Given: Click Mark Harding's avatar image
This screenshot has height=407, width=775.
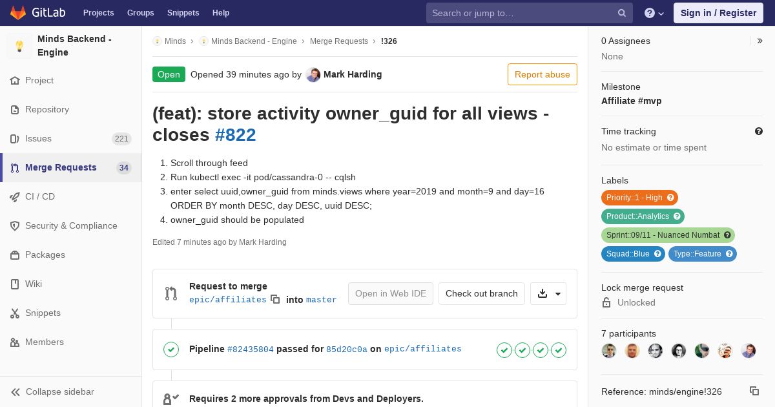Looking at the screenshot, I should coord(313,75).
